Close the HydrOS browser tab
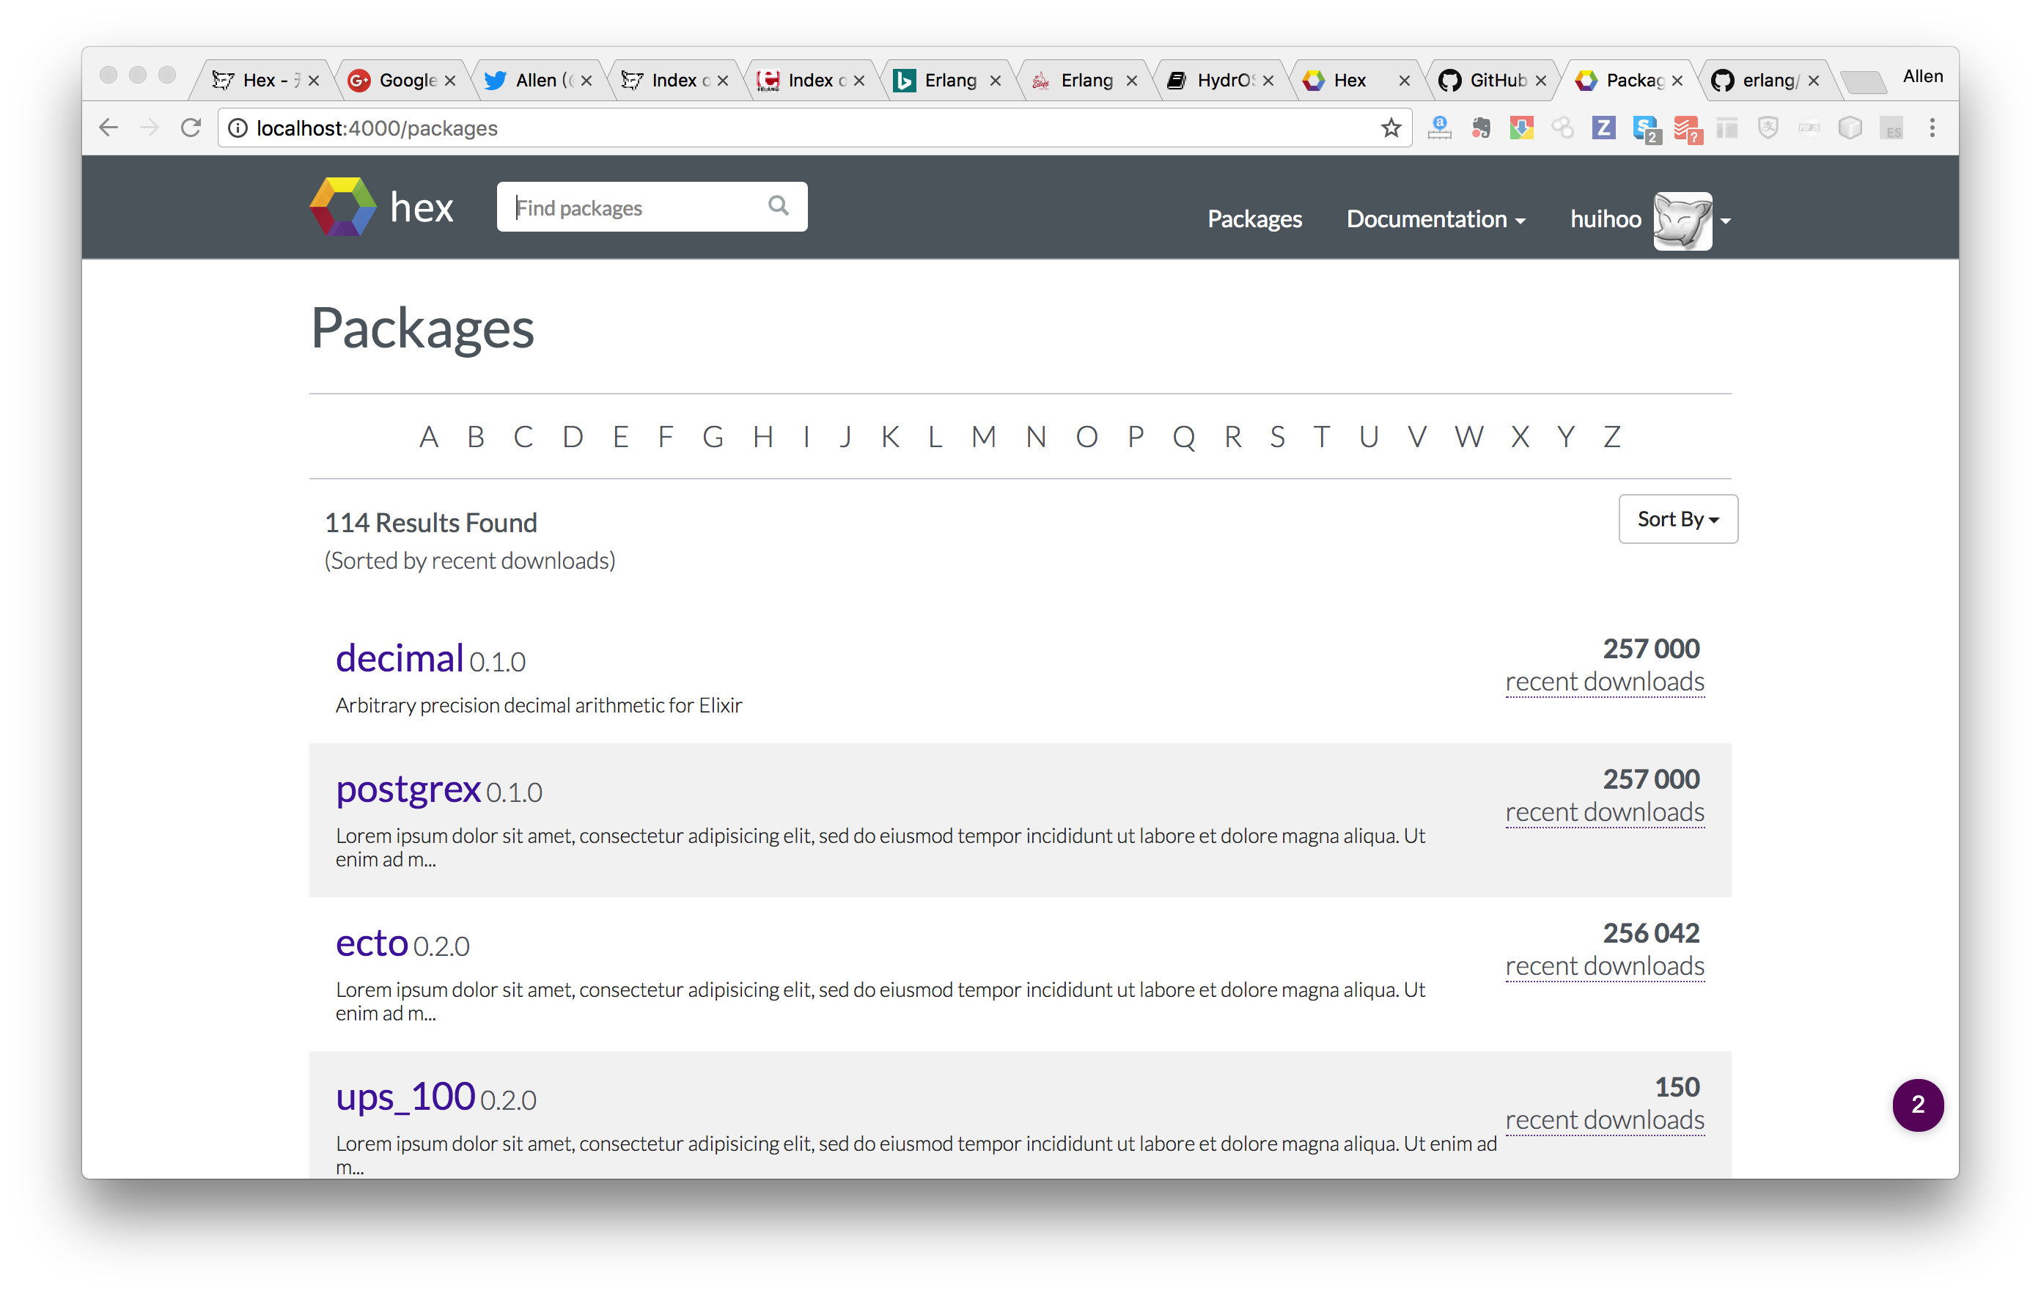Screen dimensions: 2041x1296 1268,81
